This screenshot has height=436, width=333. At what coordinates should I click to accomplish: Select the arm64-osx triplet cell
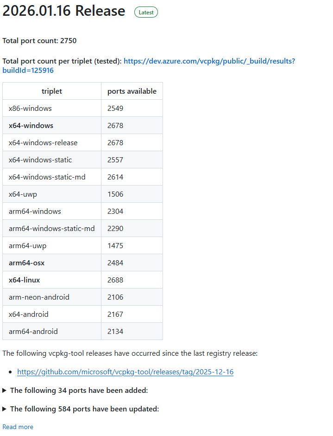point(27,263)
